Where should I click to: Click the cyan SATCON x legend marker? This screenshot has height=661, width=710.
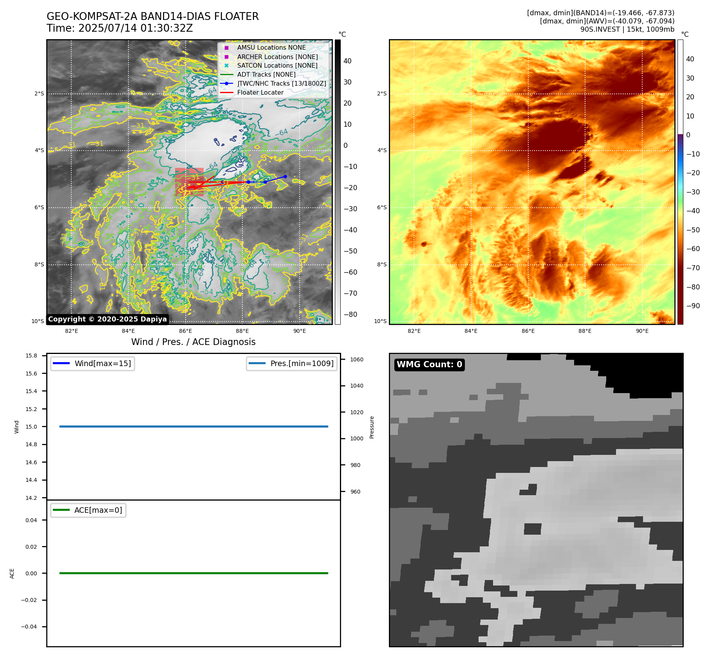(226, 66)
